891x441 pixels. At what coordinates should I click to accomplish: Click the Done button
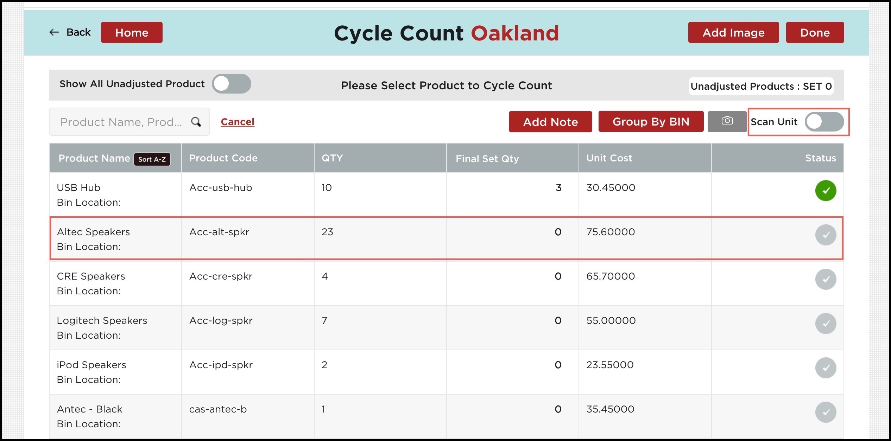(815, 33)
